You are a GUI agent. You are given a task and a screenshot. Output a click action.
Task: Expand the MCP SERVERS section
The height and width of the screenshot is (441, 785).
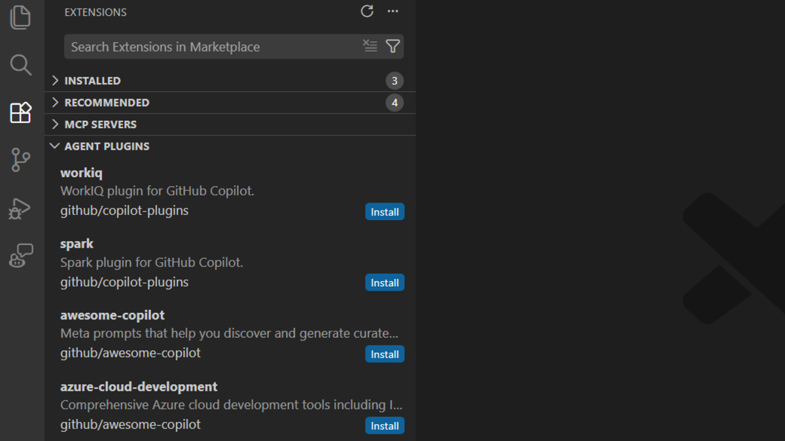[100, 124]
